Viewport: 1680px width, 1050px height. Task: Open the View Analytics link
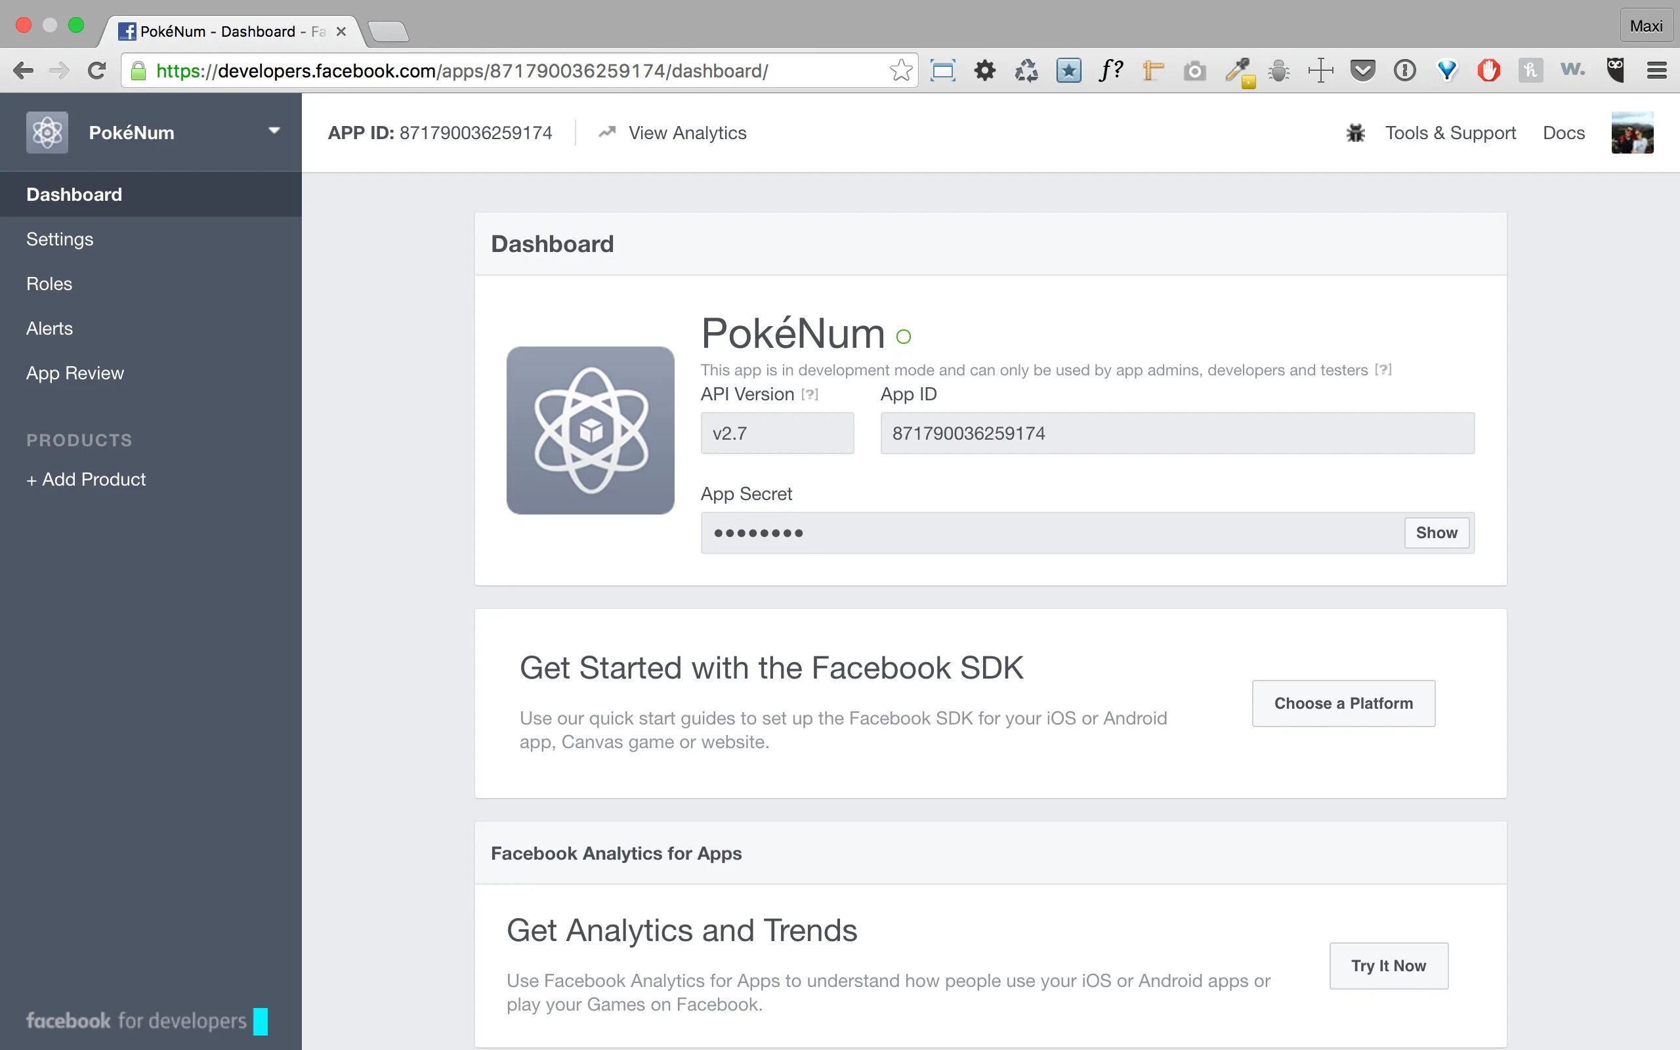click(686, 133)
